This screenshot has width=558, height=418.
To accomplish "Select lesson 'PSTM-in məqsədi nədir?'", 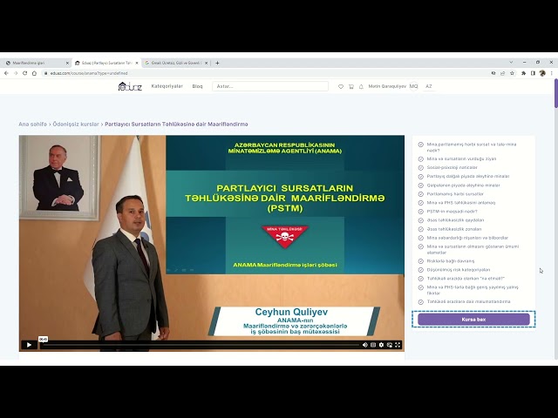I will click(452, 212).
